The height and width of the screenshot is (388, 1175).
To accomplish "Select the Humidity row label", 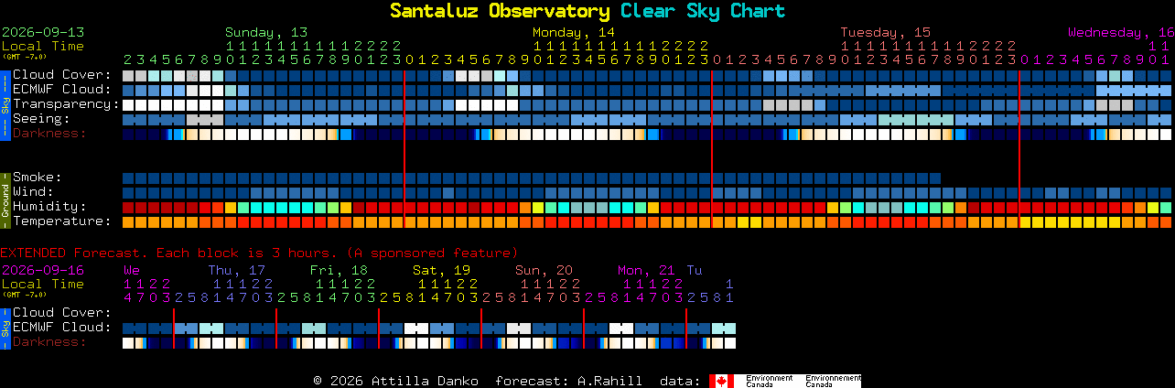I will [x=49, y=206].
